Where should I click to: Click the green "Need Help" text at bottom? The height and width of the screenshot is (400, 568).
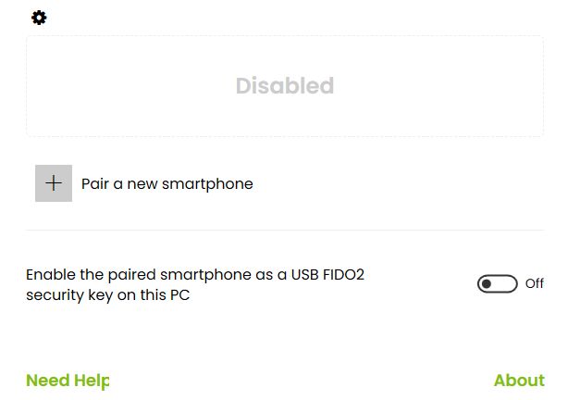coord(68,381)
